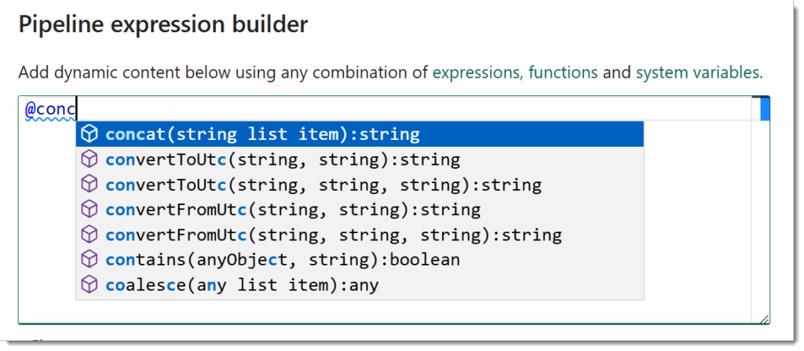Click cube icon of two-argument convertFromUtc
Viewport: 804px width, 351px height.
pos(90,210)
